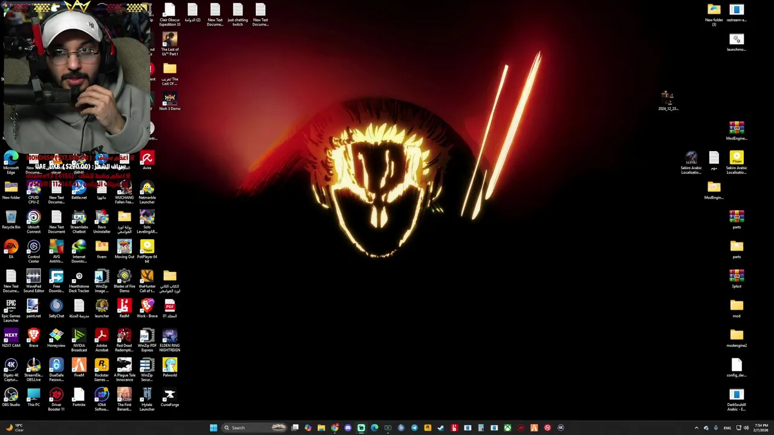
Task: Launch WinZip PDF Express
Action: [147, 341]
